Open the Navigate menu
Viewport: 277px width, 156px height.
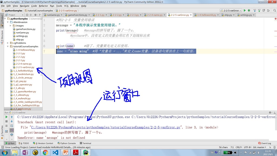point(24,6)
